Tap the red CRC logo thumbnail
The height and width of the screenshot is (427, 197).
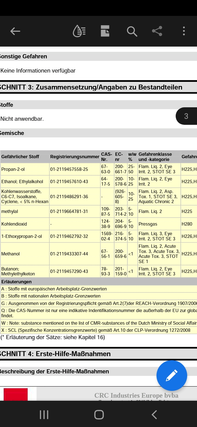click(x=16, y=394)
